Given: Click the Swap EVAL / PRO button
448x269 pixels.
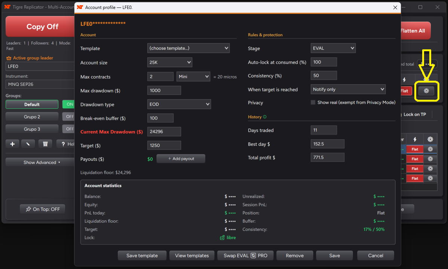Looking at the screenshot, I should 245,256.
